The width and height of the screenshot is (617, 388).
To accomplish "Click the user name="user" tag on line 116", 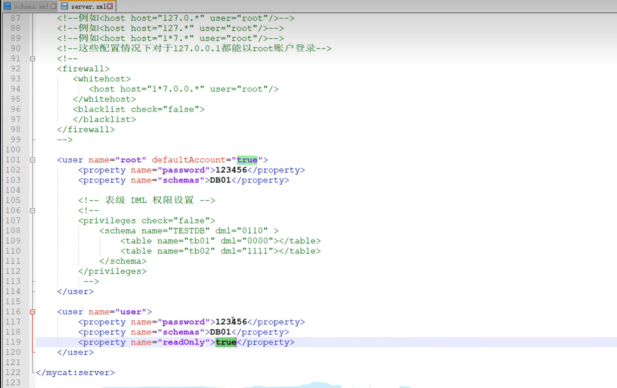I will tap(104, 312).
